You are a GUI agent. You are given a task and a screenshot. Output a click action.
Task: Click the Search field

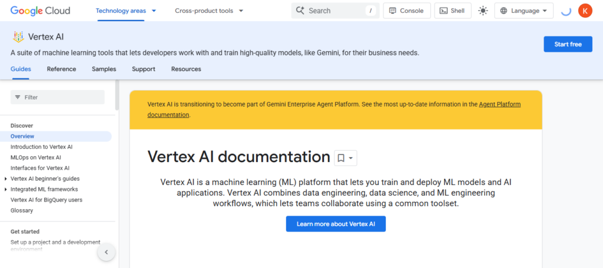335,11
